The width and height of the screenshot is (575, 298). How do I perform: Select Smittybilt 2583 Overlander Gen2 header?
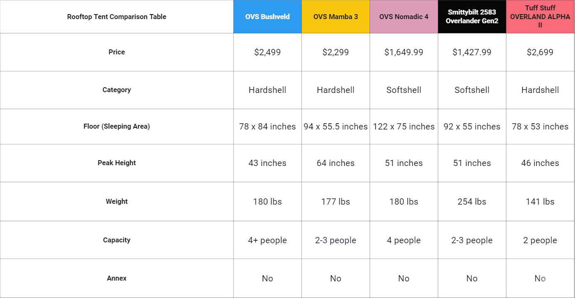click(472, 17)
